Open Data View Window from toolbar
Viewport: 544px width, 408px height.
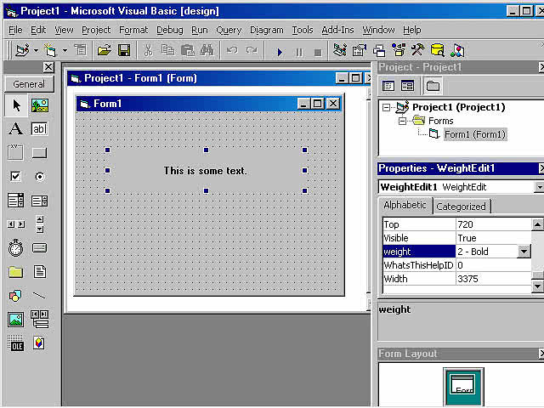(438, 51)
